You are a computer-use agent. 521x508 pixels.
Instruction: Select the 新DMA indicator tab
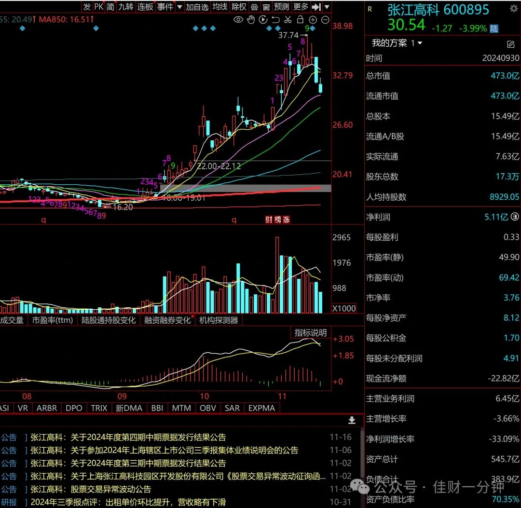click(129, 408)
